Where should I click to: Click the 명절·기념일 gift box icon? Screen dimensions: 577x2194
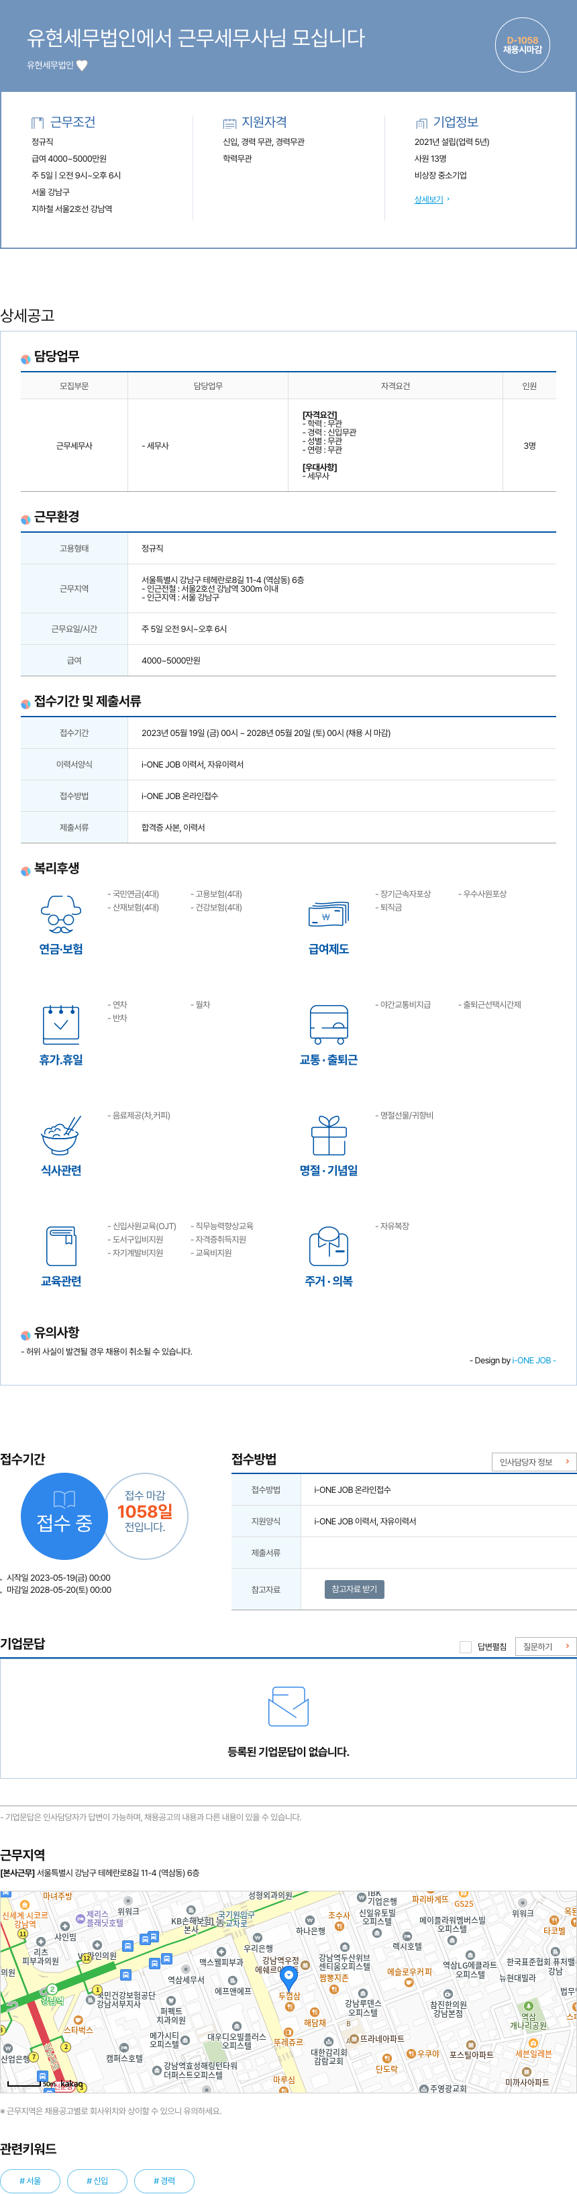click(329, 1135)
